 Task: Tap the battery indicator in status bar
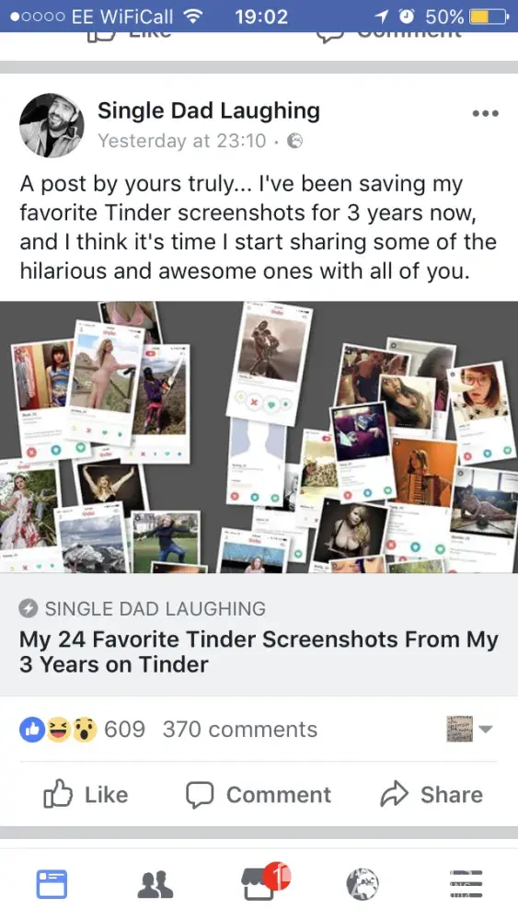[x=489, y=17]
